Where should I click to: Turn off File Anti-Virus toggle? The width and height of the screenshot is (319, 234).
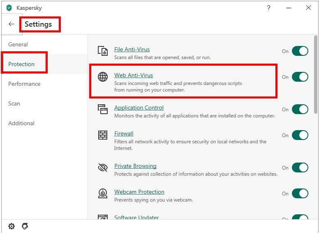(x=300, y=51)
